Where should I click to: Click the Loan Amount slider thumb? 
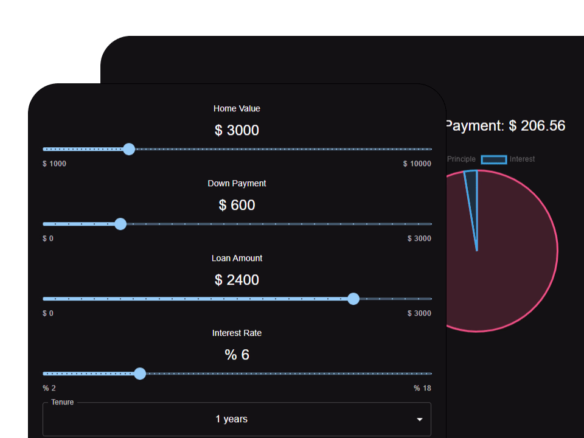353,299
